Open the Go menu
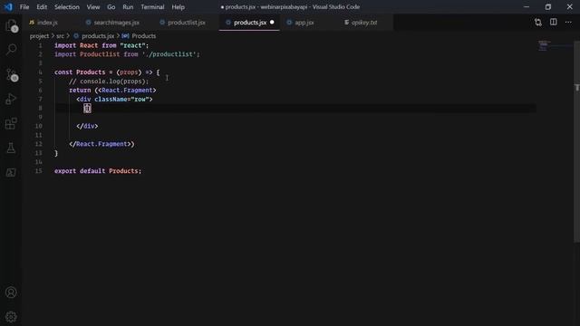This screenshot has height=326, width=580. [x=111, y=6]
